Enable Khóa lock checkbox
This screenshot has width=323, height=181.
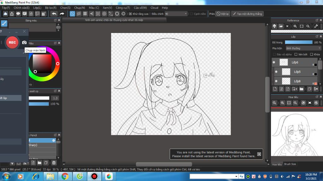pos(311,54)
